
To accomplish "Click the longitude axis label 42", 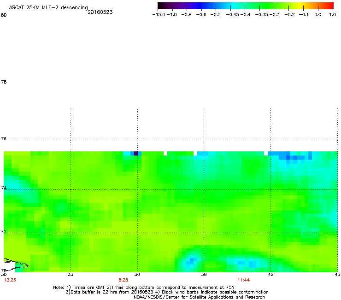I will point(270,275).
